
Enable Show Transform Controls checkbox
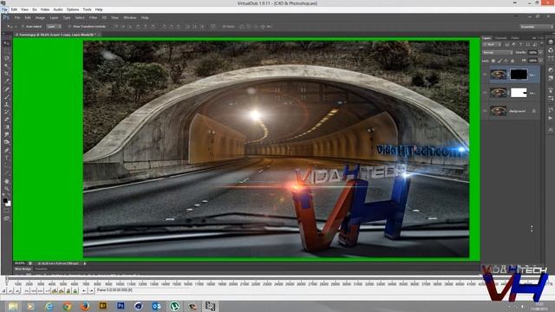click(69, 27)
